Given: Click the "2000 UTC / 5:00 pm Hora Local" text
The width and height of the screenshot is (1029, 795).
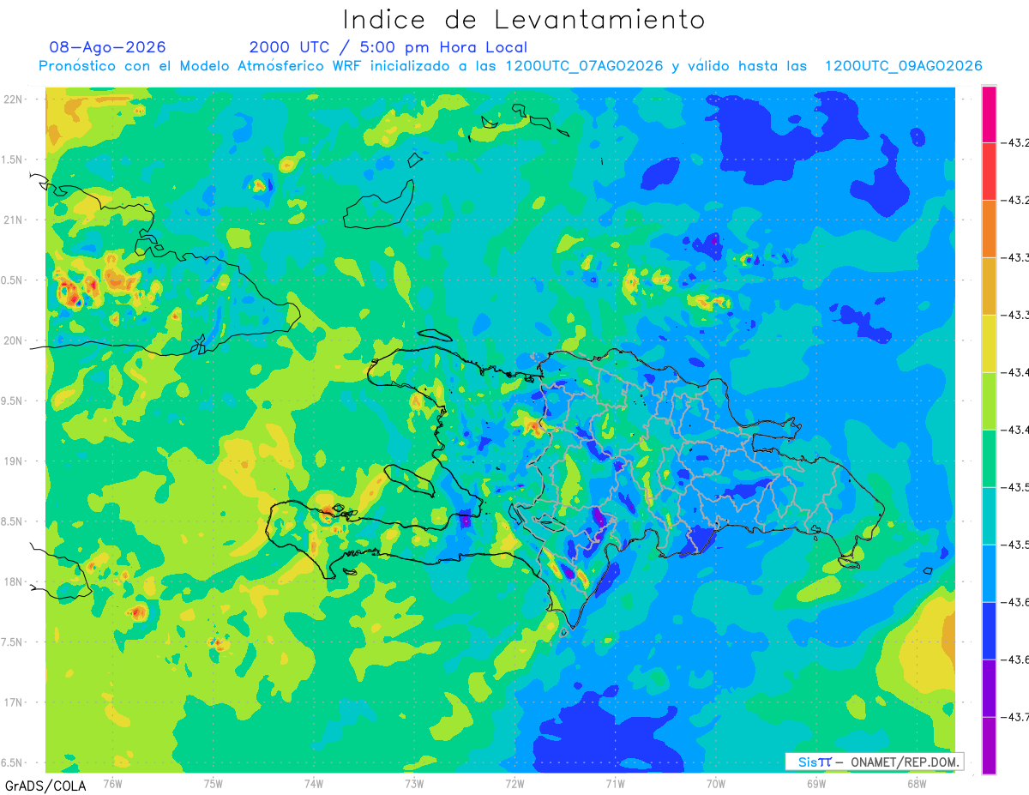Looking at the screenshot, I should click(x=388, y=47).
